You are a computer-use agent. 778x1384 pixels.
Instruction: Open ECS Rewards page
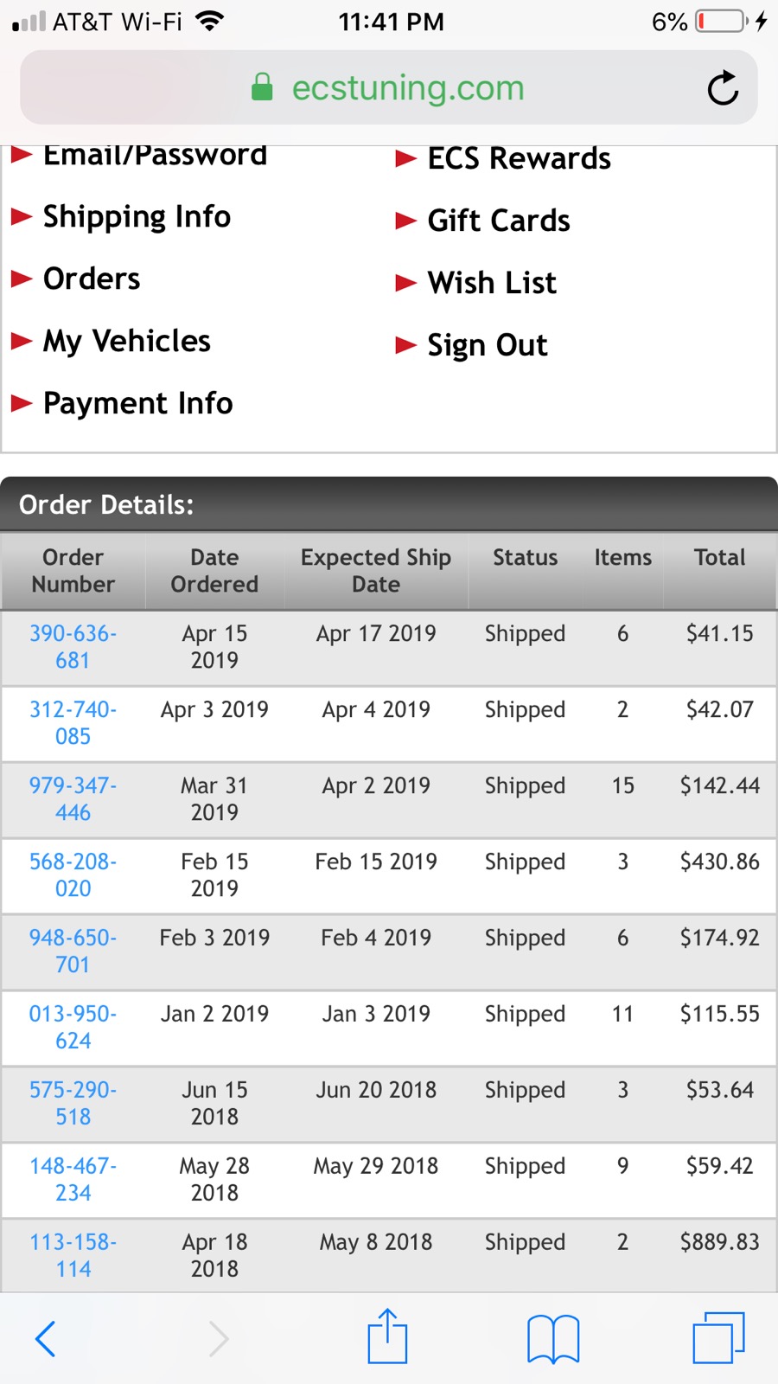point(519,159)
